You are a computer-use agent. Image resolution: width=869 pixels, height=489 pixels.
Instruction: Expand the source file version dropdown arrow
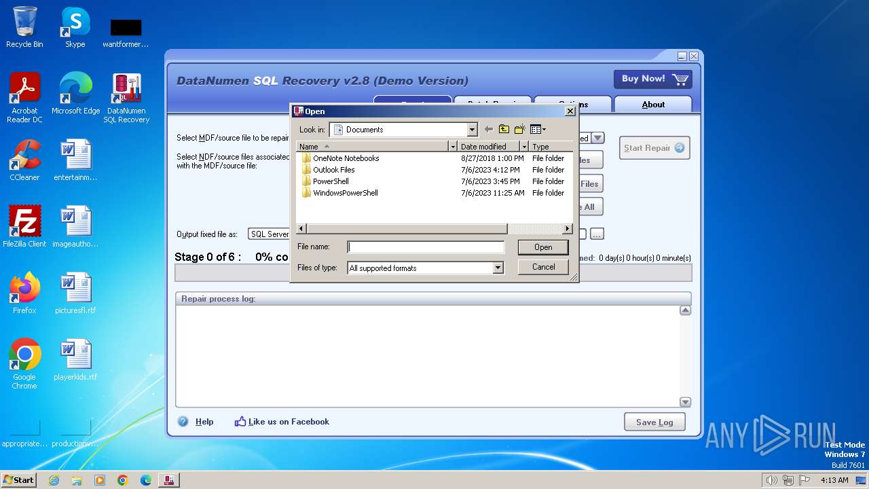pos(597,138)
